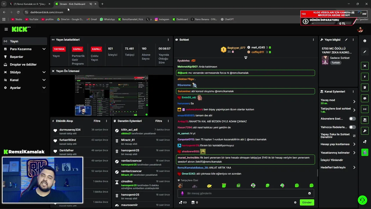Click the KAPALI badge for Çoklu Yayın
371x209 pixels.
96,49
